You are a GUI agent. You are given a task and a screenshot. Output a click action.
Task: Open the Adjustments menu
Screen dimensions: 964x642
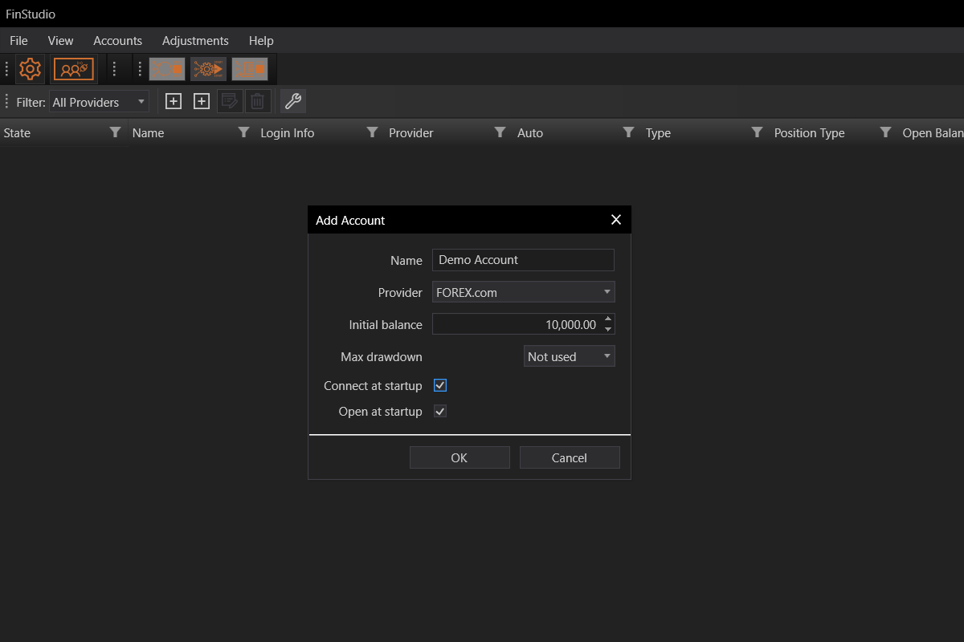point(195,41)
